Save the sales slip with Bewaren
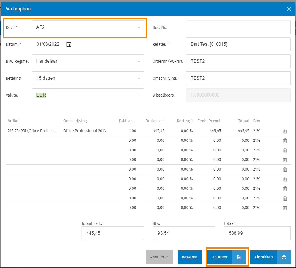This screenshot has height=268, width=296. coord(189,257)
